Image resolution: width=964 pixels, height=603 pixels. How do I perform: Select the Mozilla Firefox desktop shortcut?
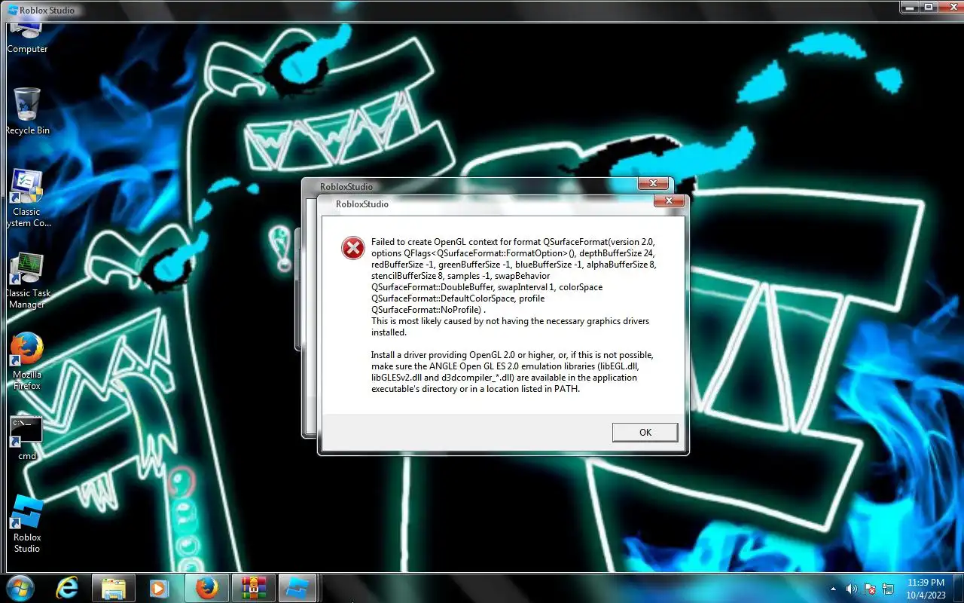tap(27, 363)
